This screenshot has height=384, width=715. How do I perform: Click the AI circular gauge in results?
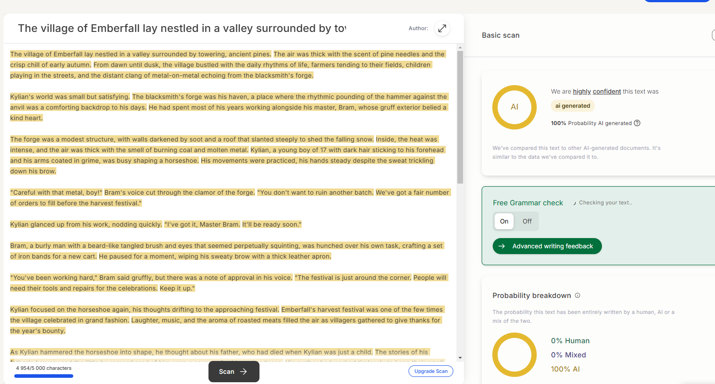click(x=514, y=107)
